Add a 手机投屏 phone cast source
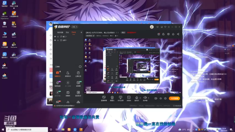This screenshot has width=235, height=132. [120, 99]
